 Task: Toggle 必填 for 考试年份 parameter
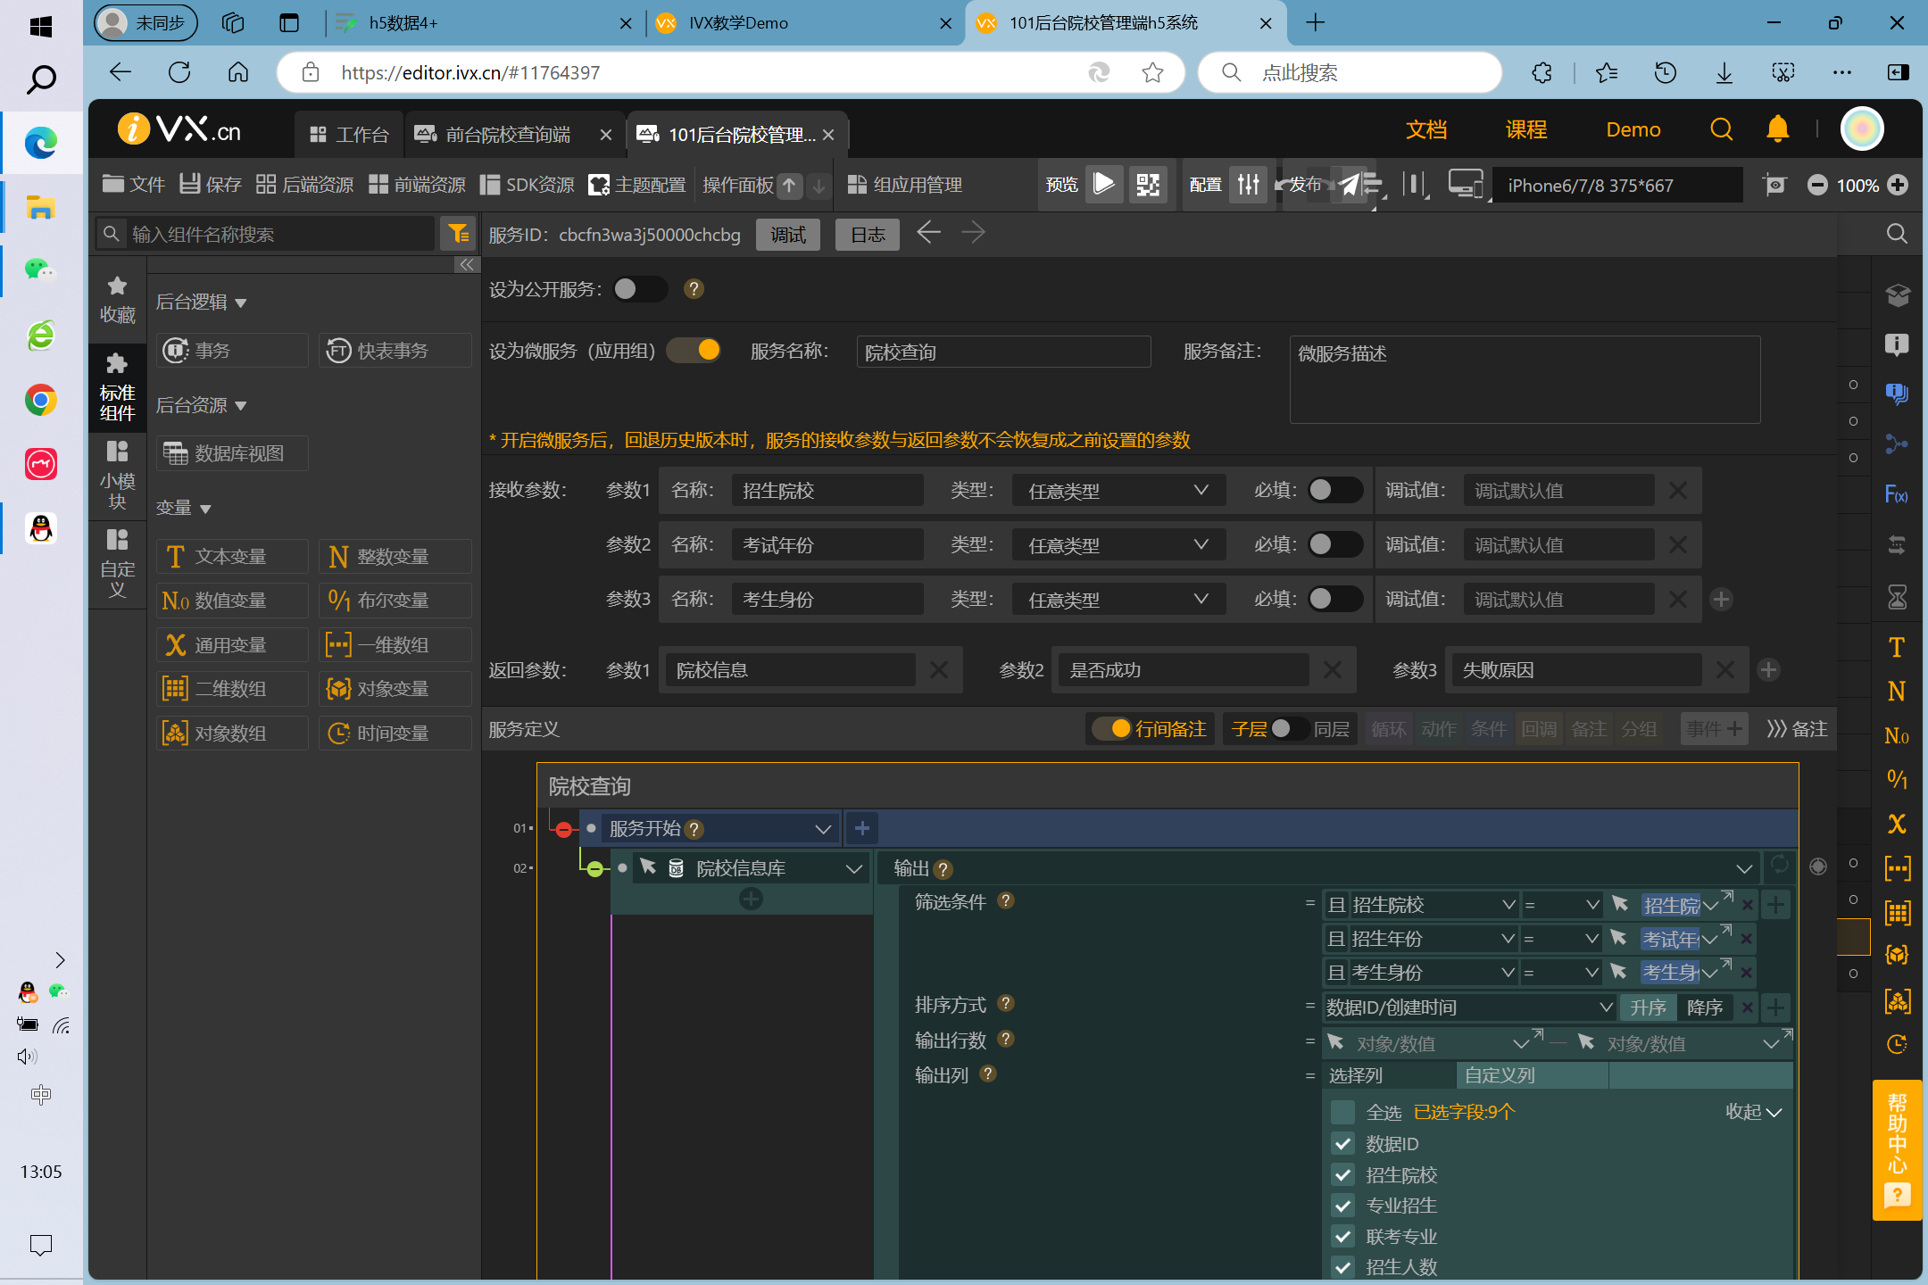pyautogui.click(x=1335, y=544)
